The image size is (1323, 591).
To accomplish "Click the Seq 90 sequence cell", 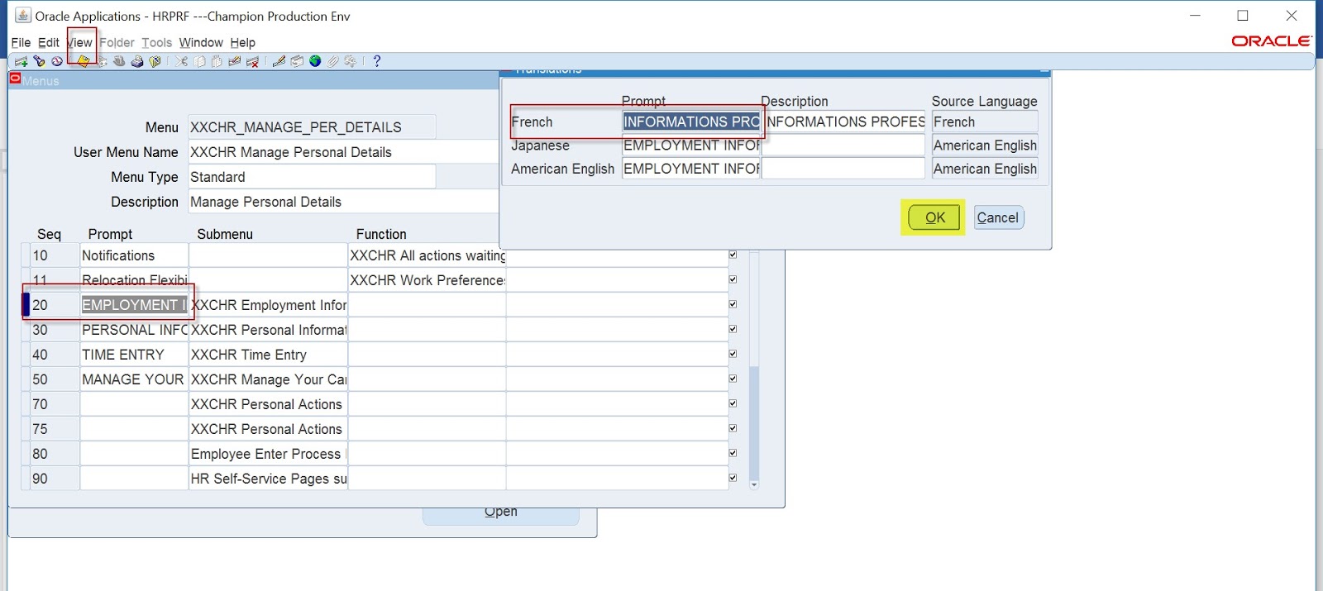I will (55, 479).
